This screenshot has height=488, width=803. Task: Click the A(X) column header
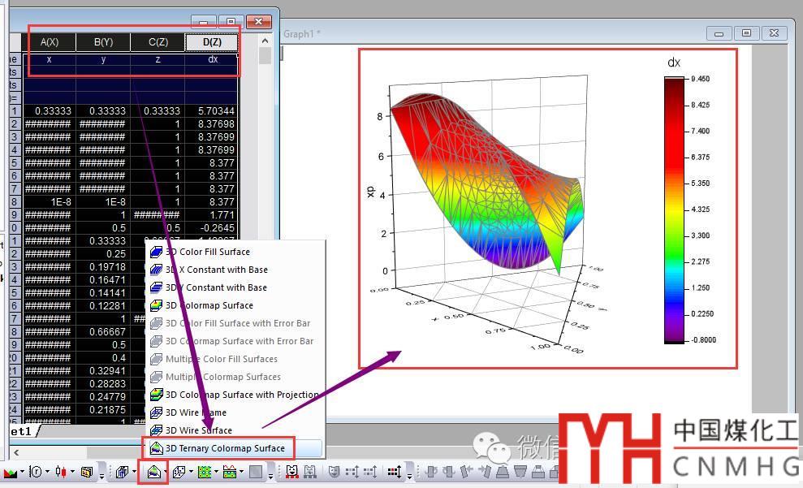(50, 42)
